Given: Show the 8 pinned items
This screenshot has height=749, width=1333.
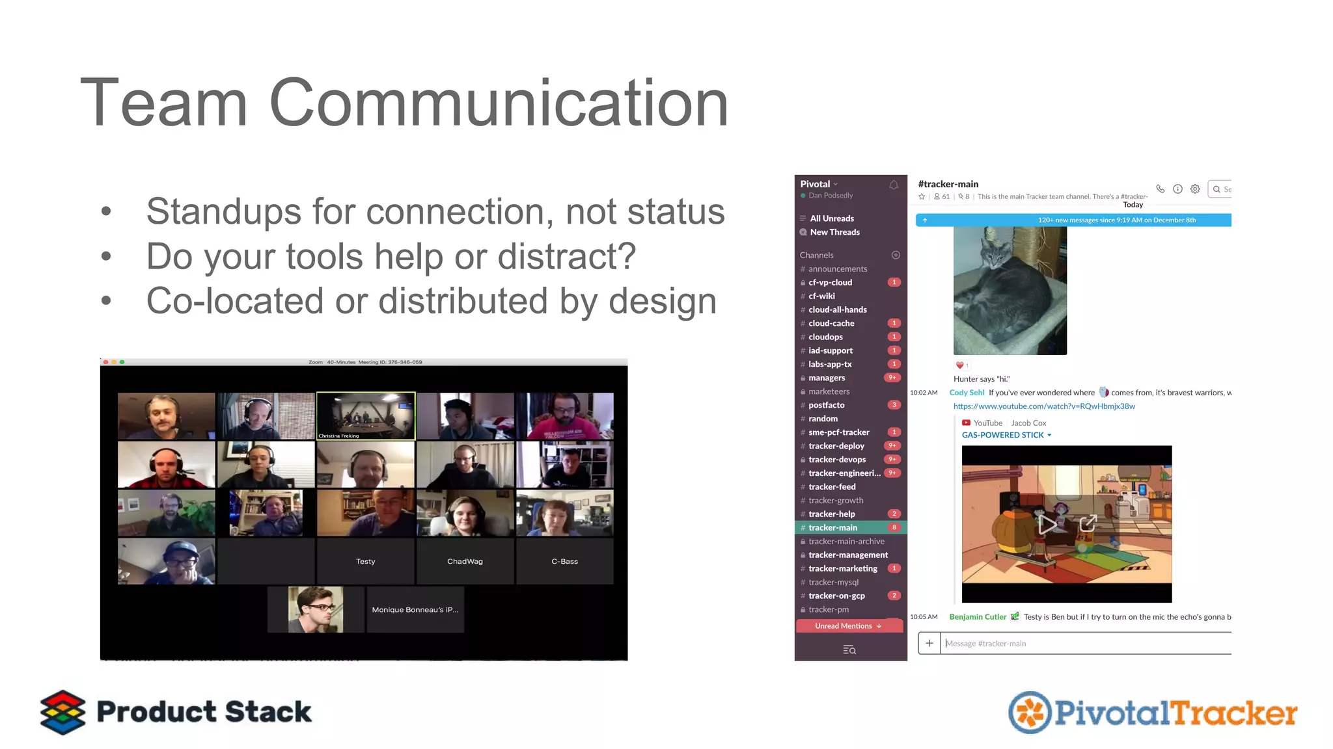Looking at the screenshot, I should coord(964,196).
